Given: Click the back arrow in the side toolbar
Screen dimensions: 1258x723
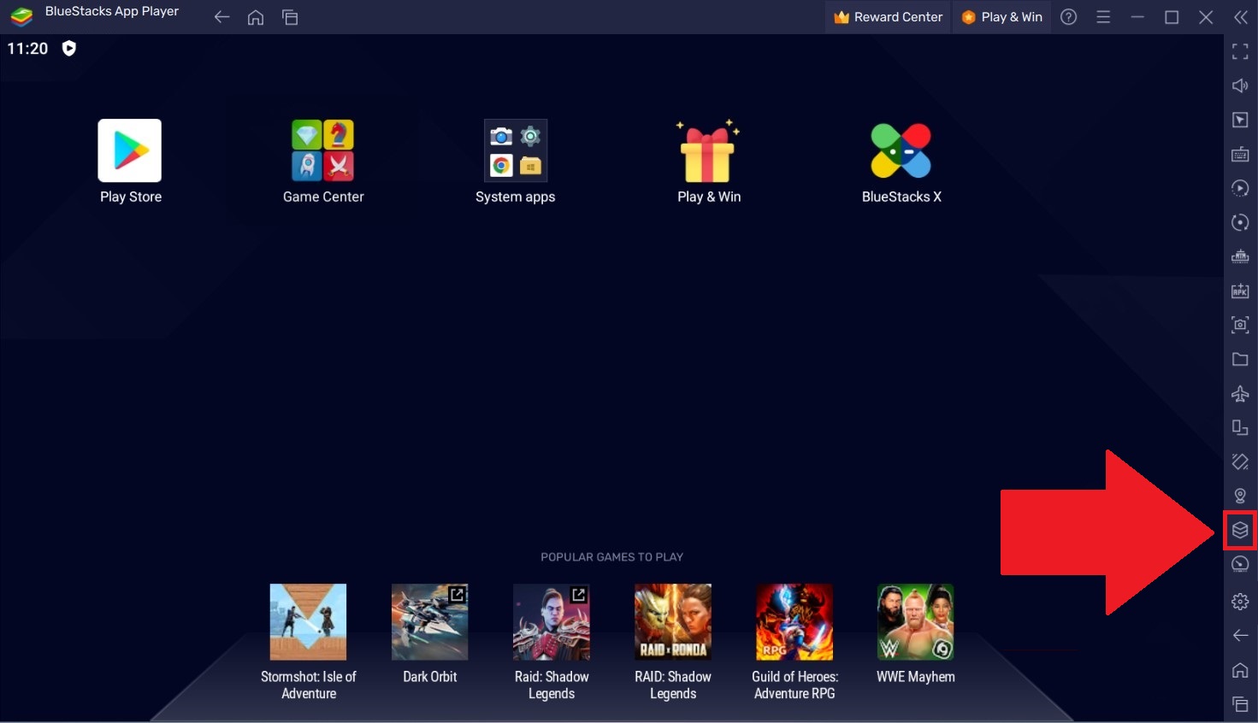Looking at the screenshot, I should click(1240, 635).
